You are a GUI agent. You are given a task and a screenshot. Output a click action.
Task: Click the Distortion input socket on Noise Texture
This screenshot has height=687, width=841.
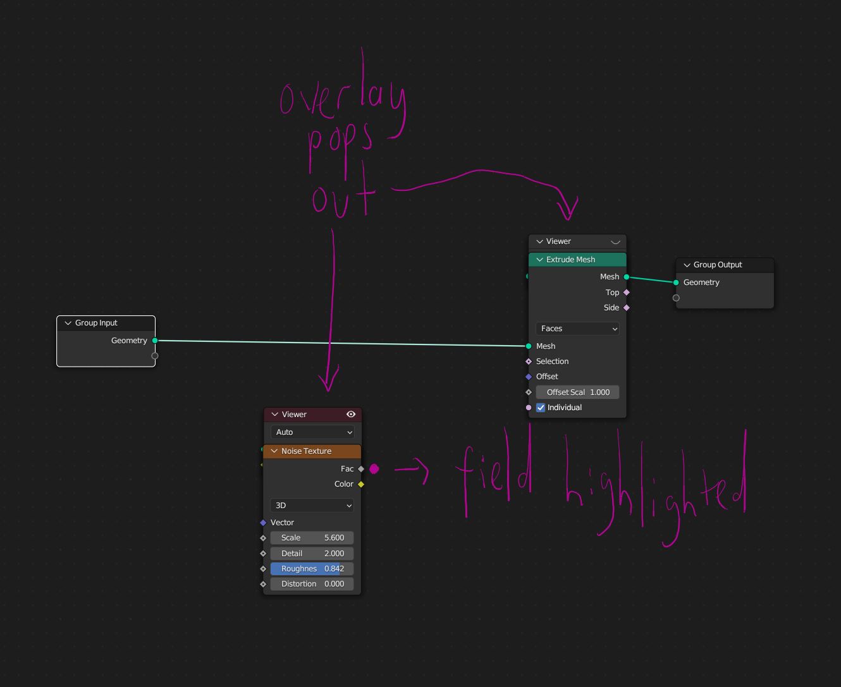tap(263, 584)
